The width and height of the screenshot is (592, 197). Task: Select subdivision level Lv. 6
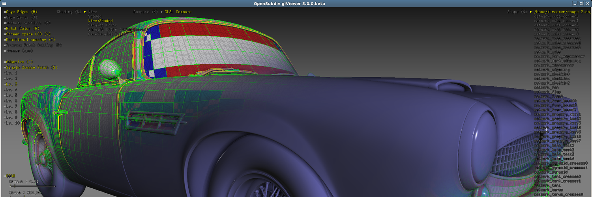pyautogui.click(x=11, y=100)
